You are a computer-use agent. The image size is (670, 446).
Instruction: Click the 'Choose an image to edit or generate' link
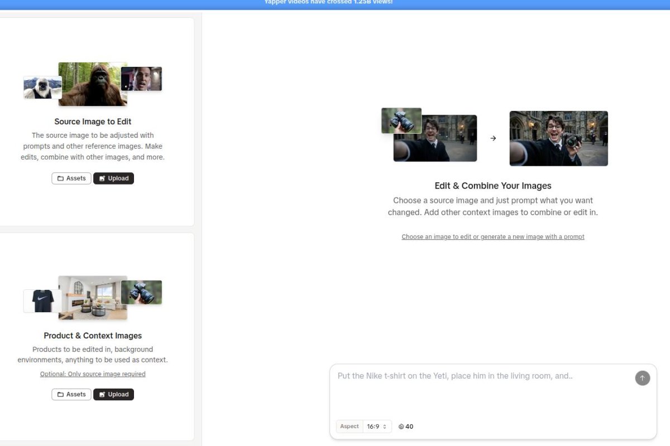493,236
